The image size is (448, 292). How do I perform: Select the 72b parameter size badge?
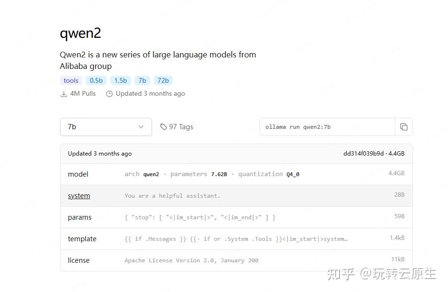click(163, 80)
